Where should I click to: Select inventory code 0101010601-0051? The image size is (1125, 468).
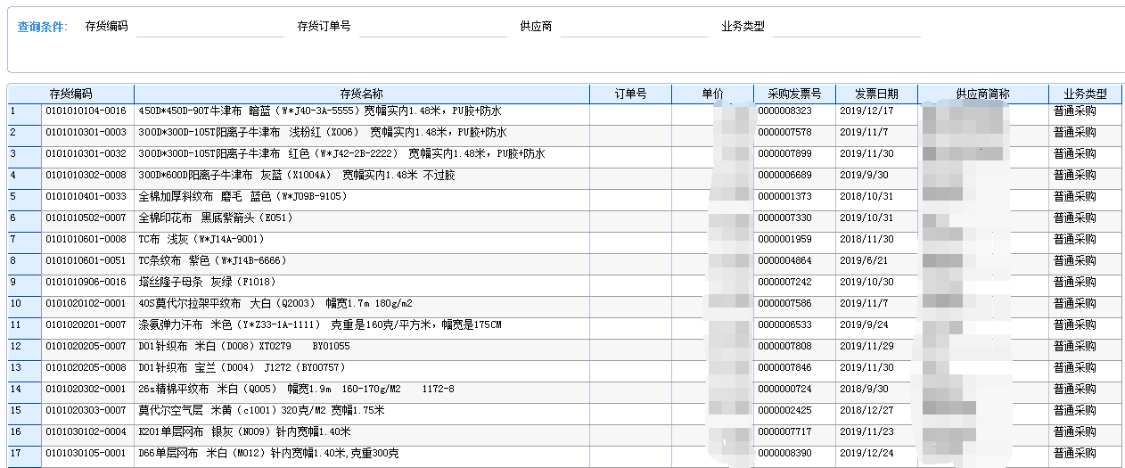click(86, 261)
